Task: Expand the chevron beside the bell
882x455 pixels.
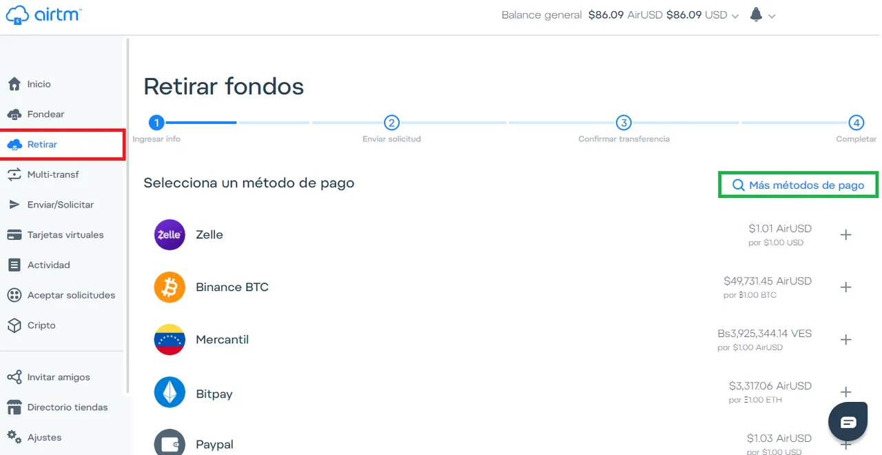Action: (772, 16)
